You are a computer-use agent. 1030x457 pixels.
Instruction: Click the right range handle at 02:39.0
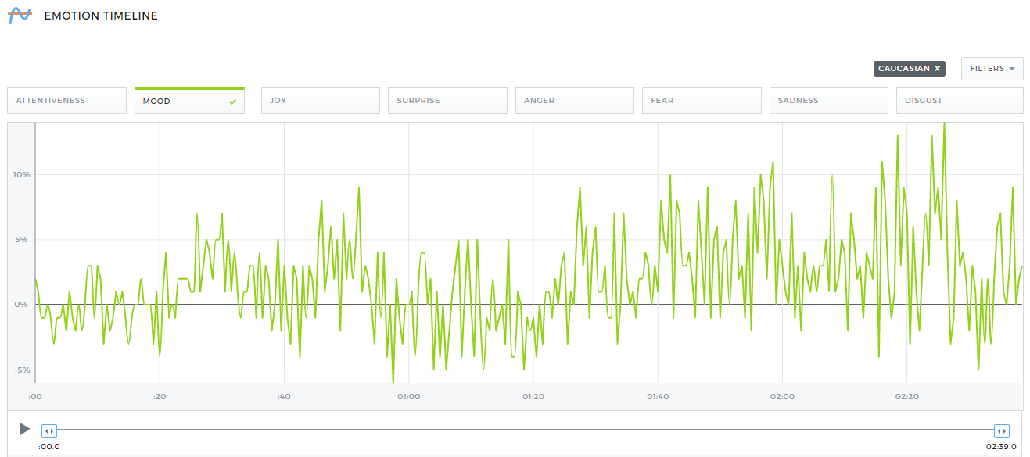1001,430
